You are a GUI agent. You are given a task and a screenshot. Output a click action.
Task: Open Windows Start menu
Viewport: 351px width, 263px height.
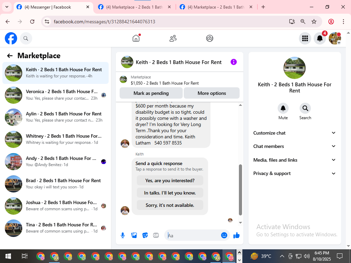click(8, 256)
